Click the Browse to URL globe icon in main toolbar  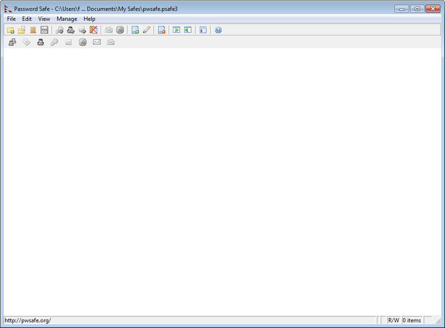[x=120, y=30]
